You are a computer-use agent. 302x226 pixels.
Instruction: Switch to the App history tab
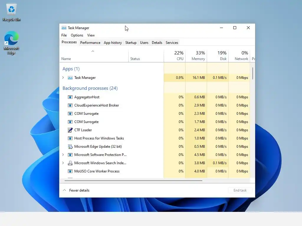coord(113,43)
